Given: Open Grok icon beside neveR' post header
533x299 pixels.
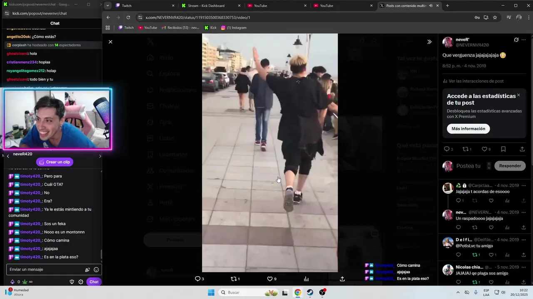Looking at the screenshot, I should [516, 40].
